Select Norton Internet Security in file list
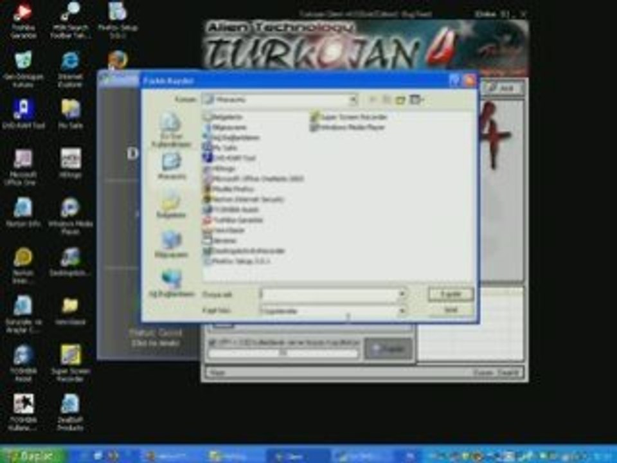 (x=244, y=199)
